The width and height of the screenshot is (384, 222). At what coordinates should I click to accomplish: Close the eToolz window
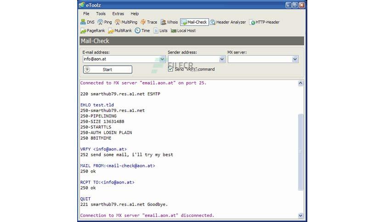coord(302,5)
